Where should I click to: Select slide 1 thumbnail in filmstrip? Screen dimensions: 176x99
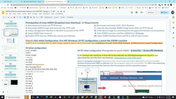click(11, 24)
